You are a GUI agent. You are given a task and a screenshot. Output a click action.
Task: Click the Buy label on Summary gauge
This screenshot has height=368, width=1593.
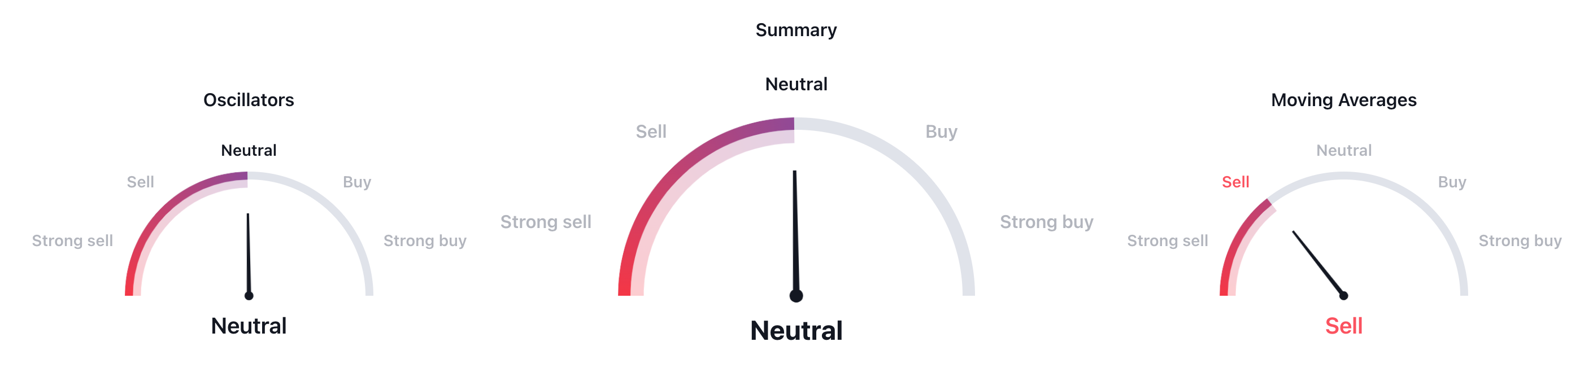[x=941, y=132]
